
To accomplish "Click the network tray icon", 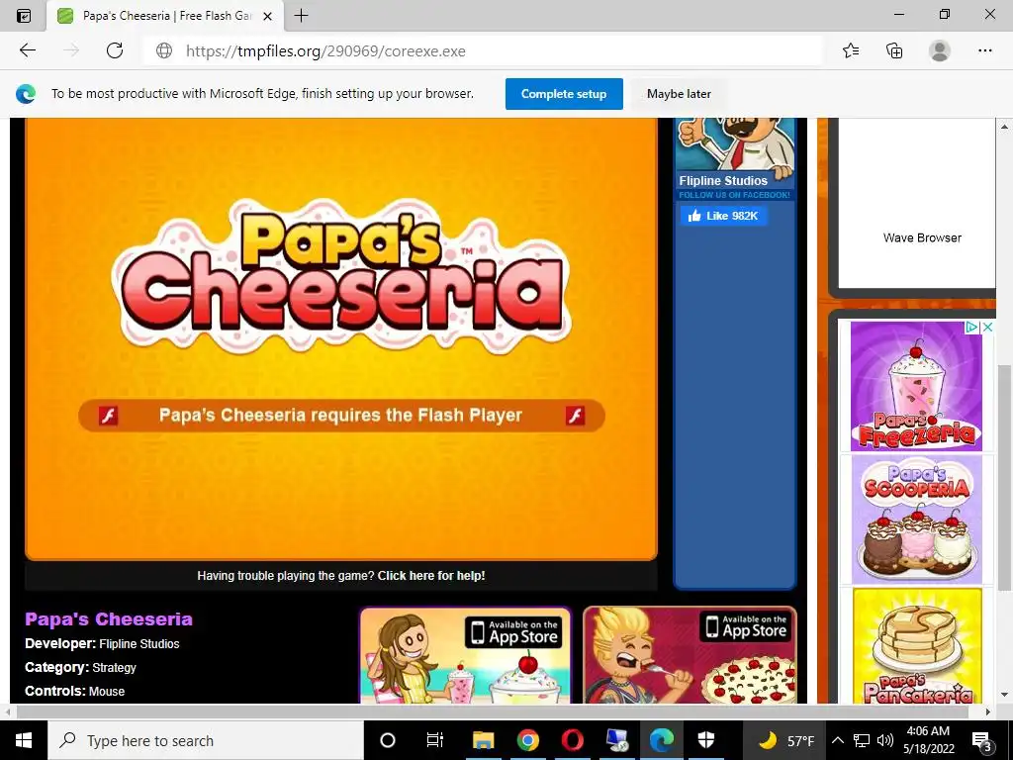I will pyautogui.click(x=862, y=740).
